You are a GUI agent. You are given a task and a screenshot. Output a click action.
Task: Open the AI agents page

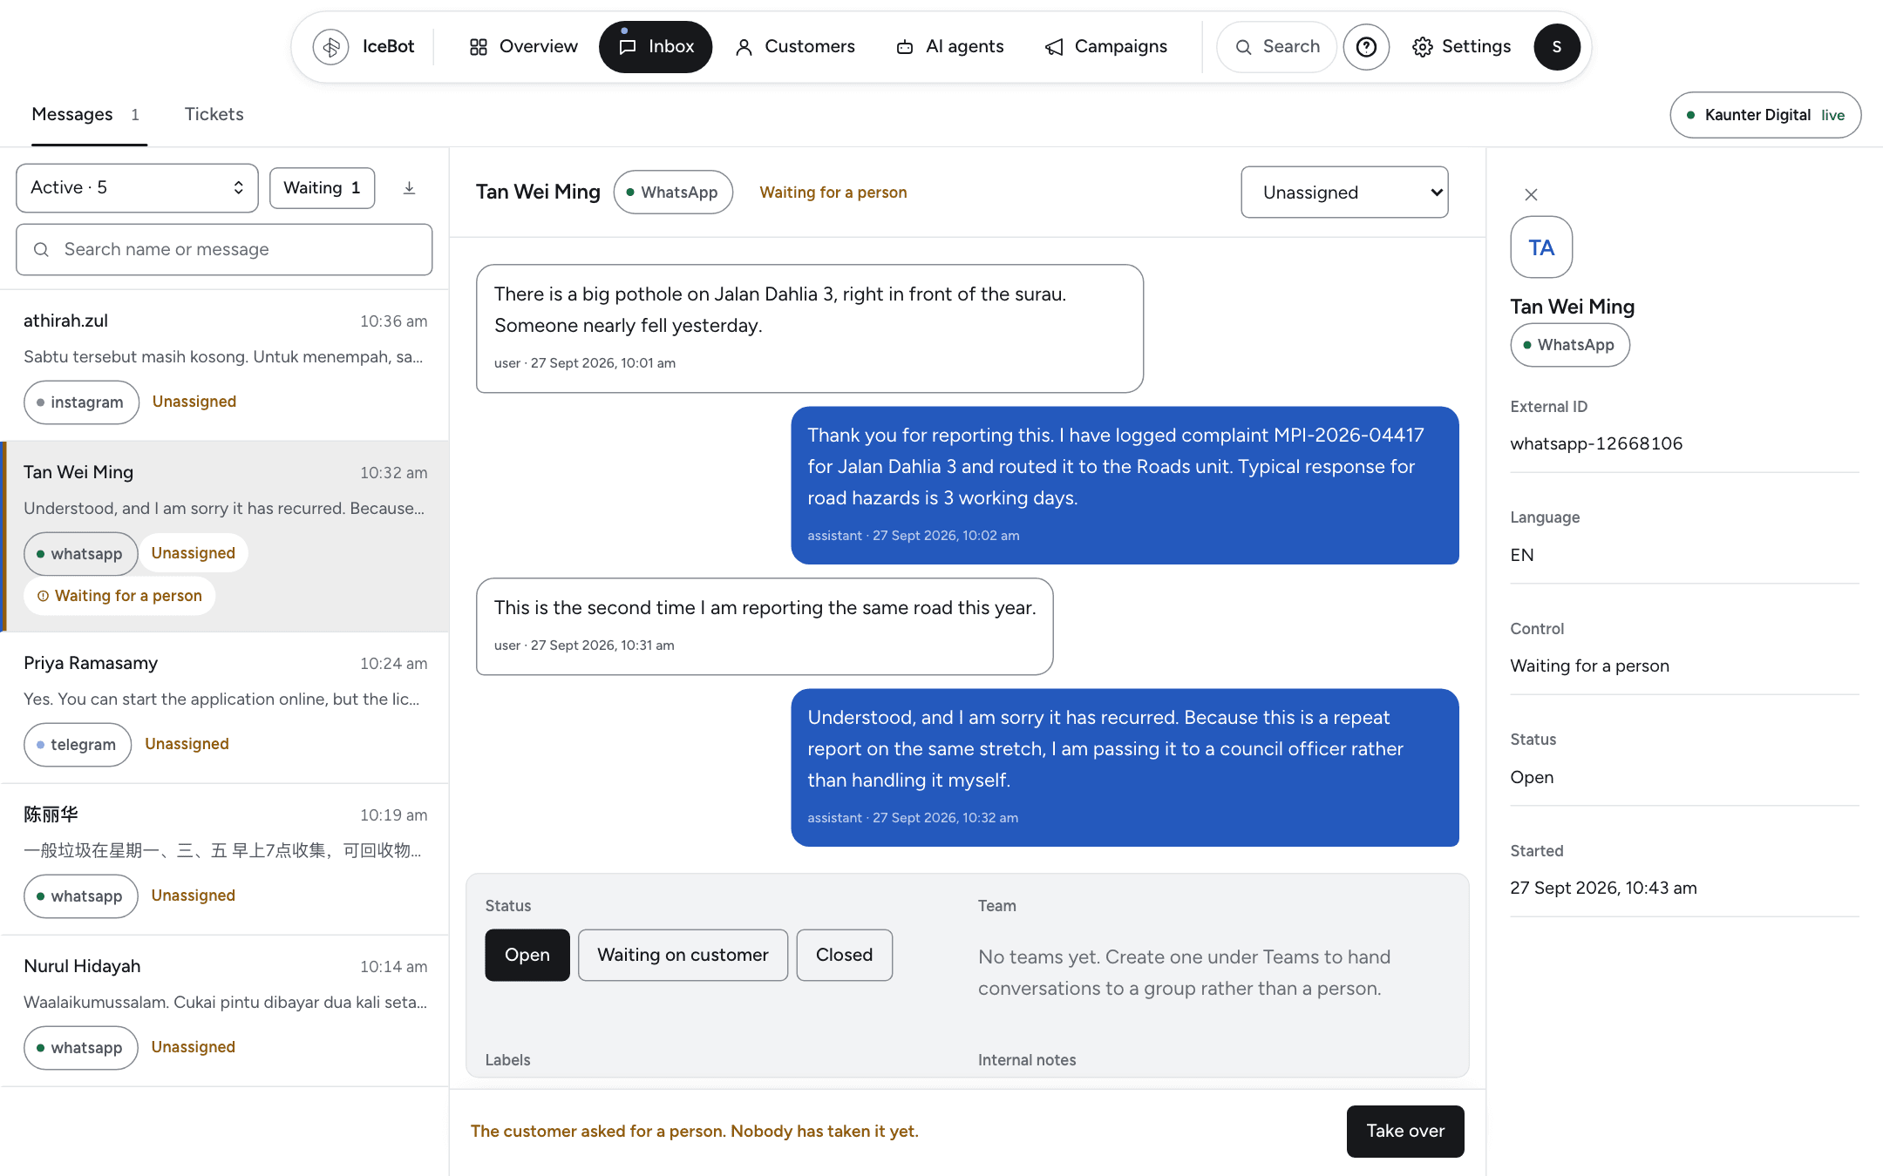click(x=950, y=47)
